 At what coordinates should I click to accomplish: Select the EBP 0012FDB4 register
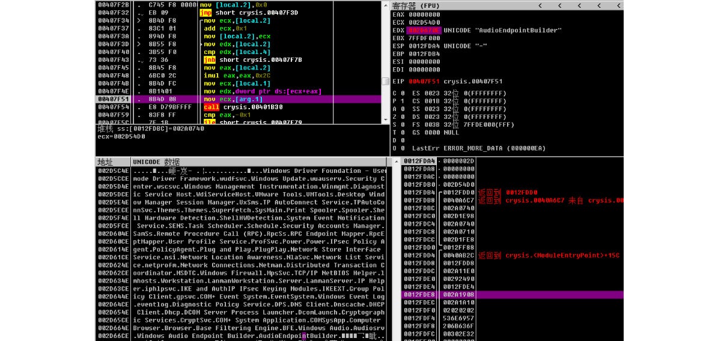[x=416, y=53]
